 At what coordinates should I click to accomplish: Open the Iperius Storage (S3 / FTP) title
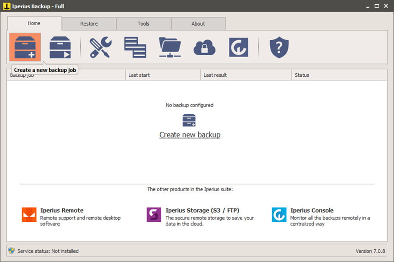[202, 210]
